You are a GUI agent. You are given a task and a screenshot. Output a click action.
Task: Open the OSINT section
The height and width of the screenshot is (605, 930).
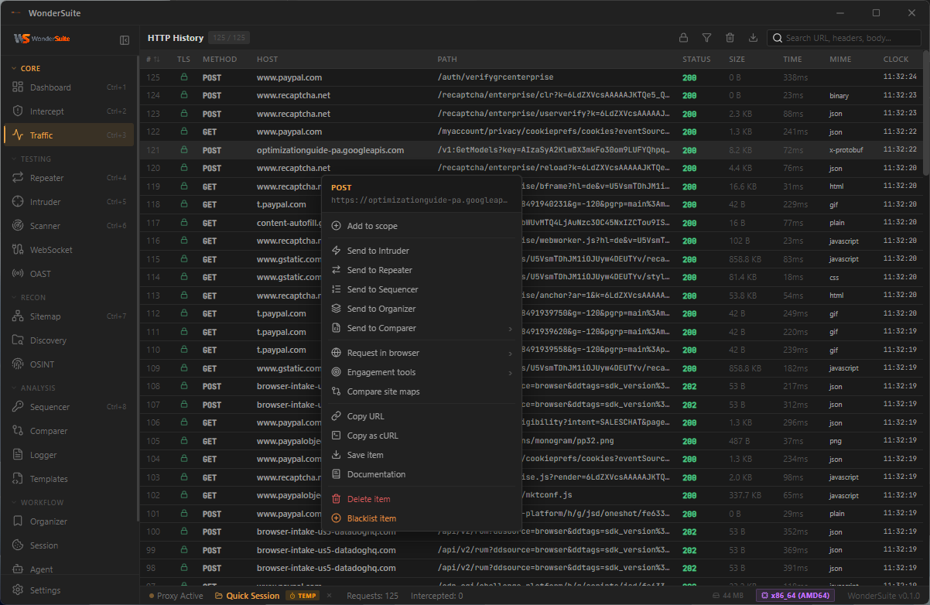(x=68, y=364)
